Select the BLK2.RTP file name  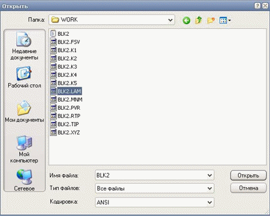point(69,116)
